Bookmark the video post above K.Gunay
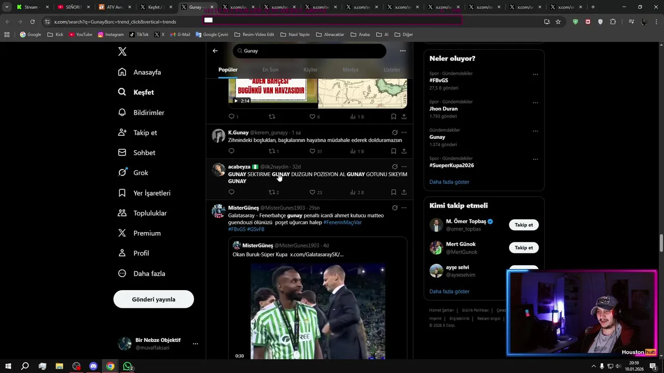This screenshot has height=373, width=664. coord(393,117)
